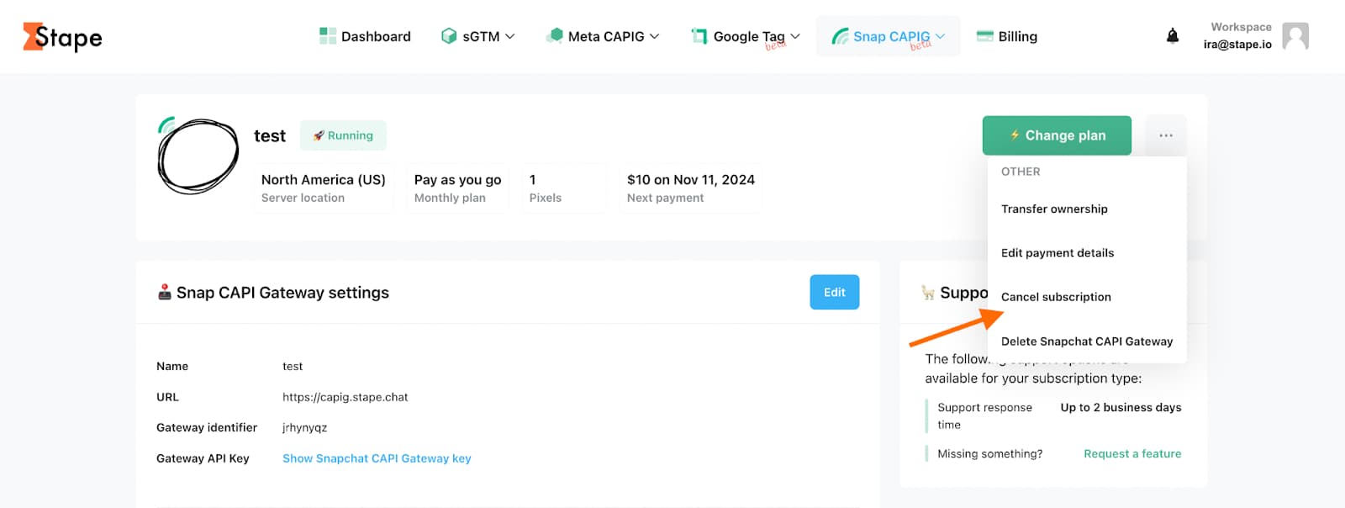The height and width of the screenshot is (508, 1345).
Task: Click the Change plan button
Action: (x=1057, y=135)
